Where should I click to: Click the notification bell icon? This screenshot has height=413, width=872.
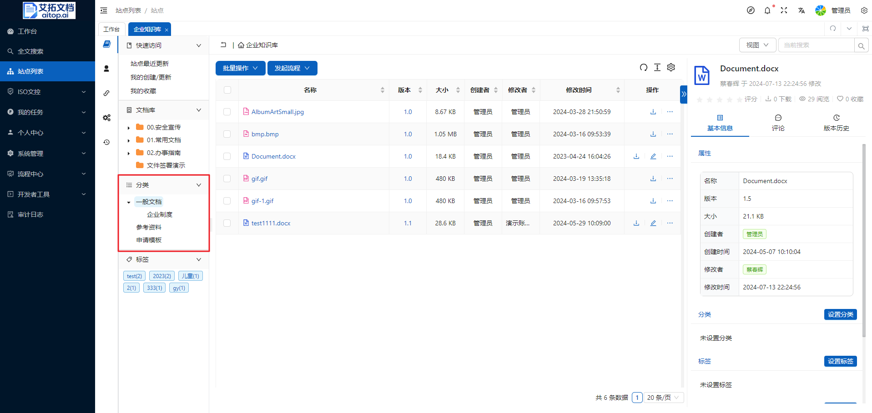coord(767,10)
